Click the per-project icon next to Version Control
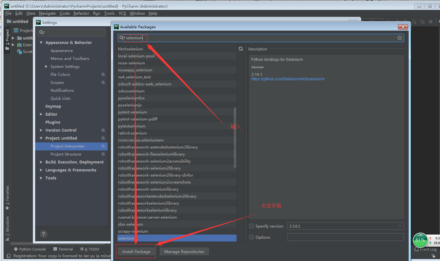 [103, 130]
